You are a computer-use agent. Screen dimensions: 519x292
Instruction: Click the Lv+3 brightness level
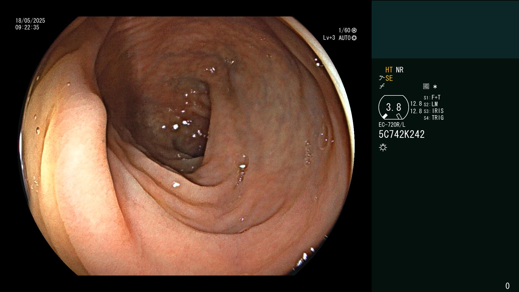pos(329,38)
